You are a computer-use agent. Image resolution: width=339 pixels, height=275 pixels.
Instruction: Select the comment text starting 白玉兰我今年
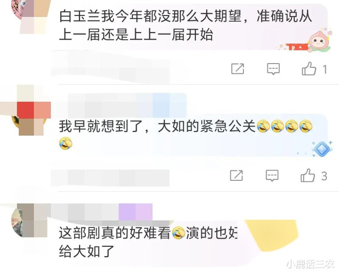186,25
